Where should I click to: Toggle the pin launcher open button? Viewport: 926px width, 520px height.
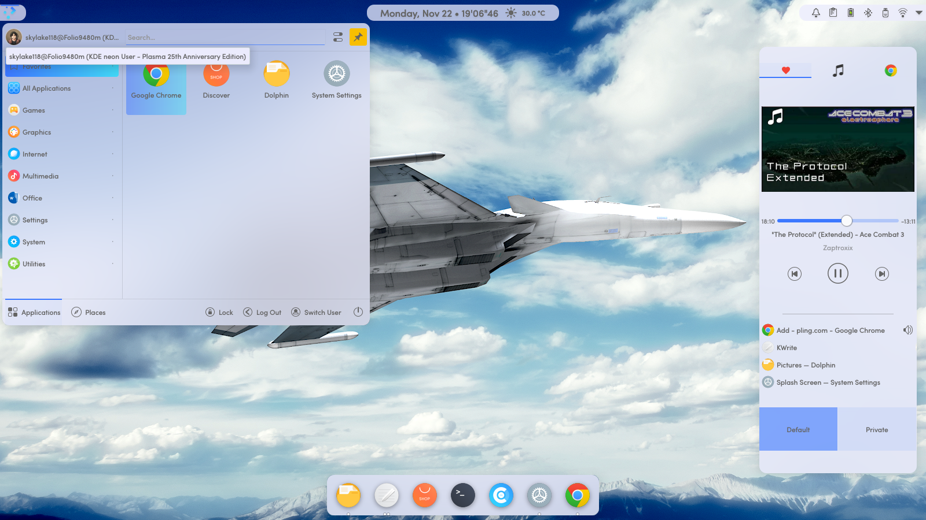[358, 37]
